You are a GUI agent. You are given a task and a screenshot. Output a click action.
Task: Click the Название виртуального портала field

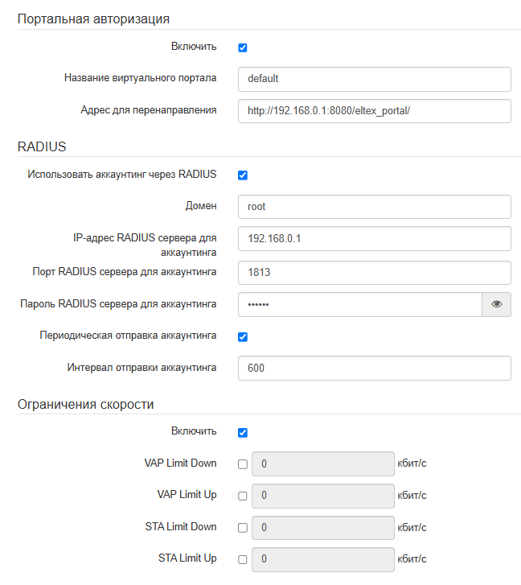tap(375, 79)
